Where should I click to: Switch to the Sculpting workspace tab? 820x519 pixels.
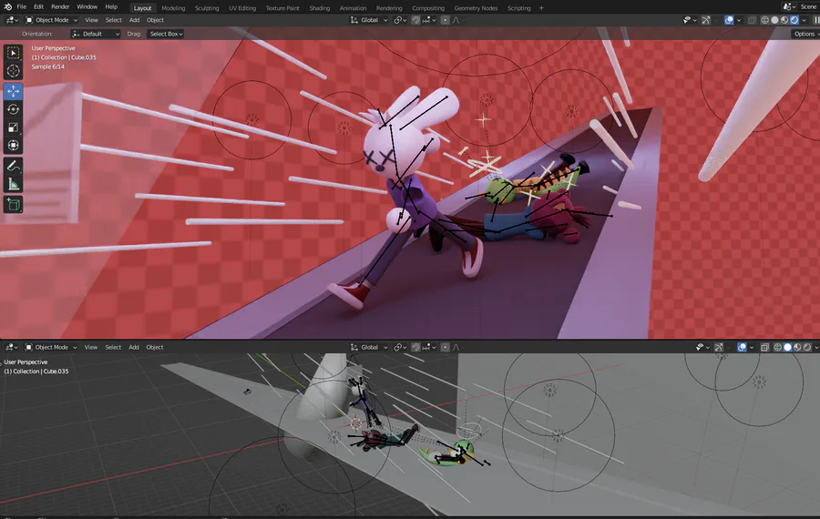(207, 8)
